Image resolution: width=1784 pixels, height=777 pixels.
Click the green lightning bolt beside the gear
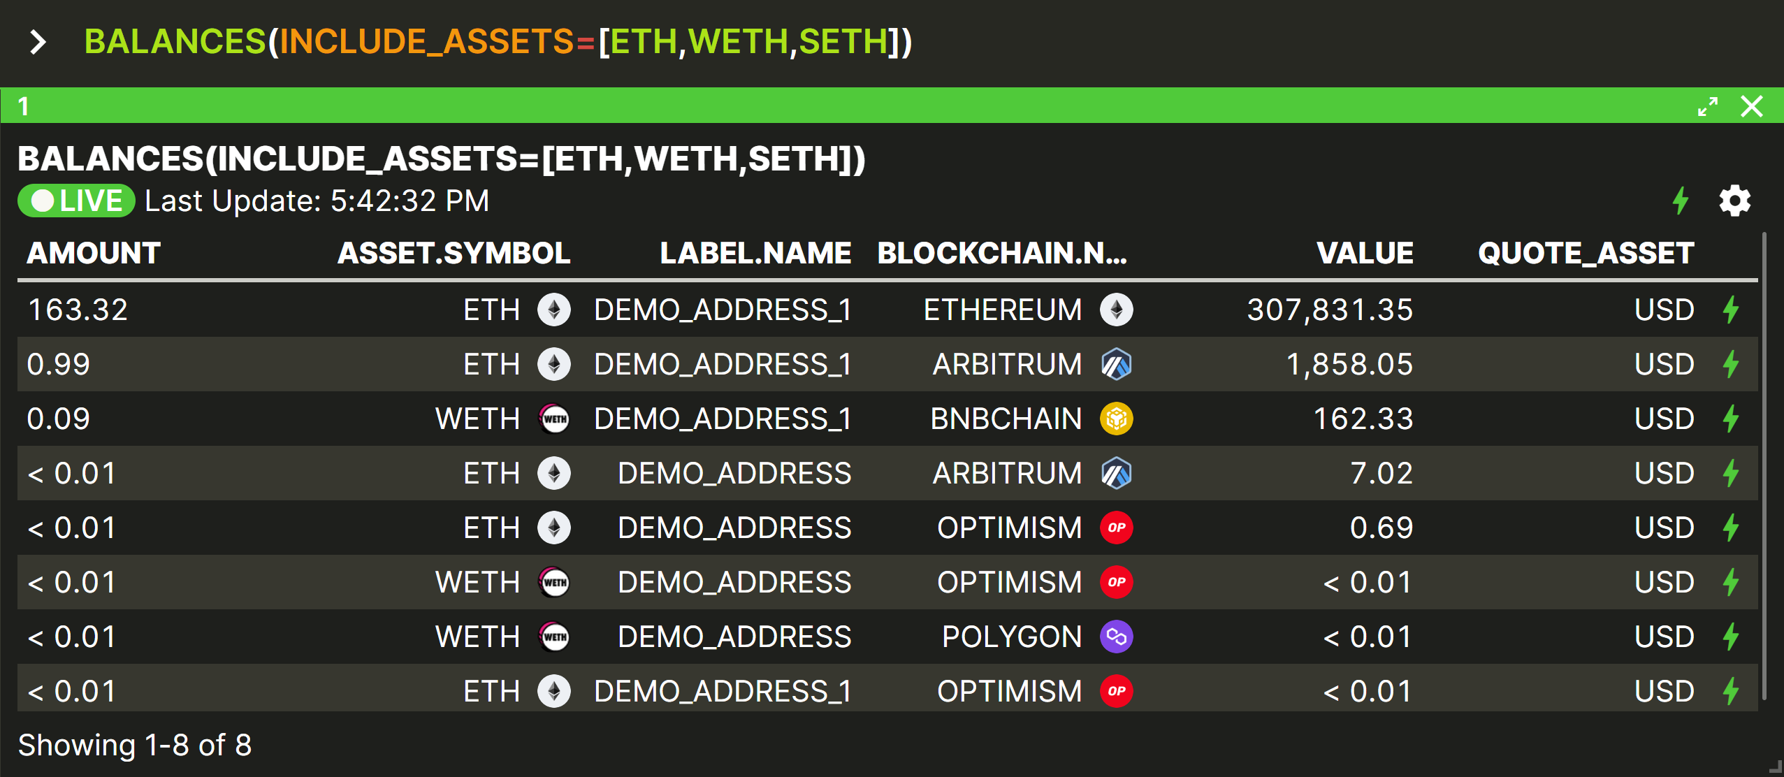[1681, 201]
